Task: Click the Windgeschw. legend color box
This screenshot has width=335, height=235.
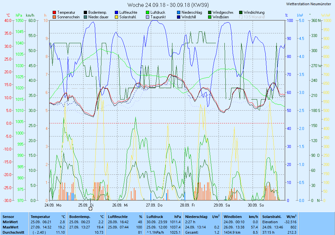Action: (210, 13)
